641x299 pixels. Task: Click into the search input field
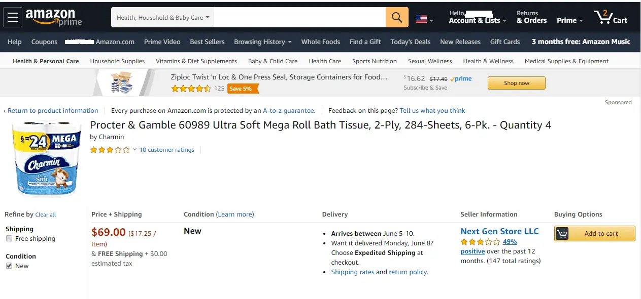pos(299,18)
